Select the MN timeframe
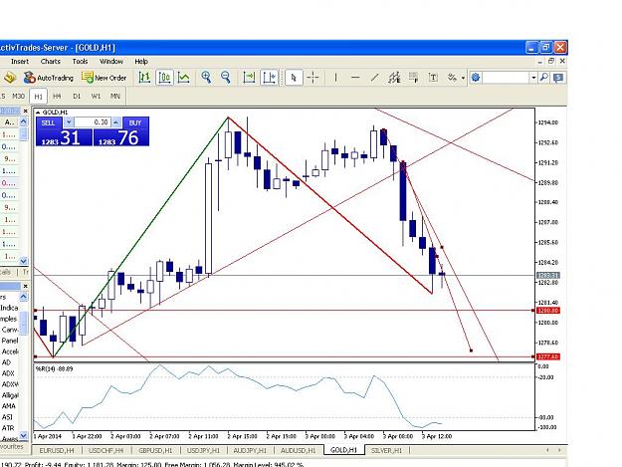The width and height of the screenshot is (622, 467). click(115, 96)
